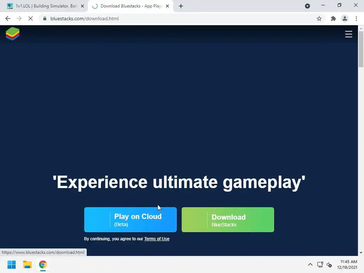Click the BlueStacks logo icon
364x273 pixels.
[12, 34]
